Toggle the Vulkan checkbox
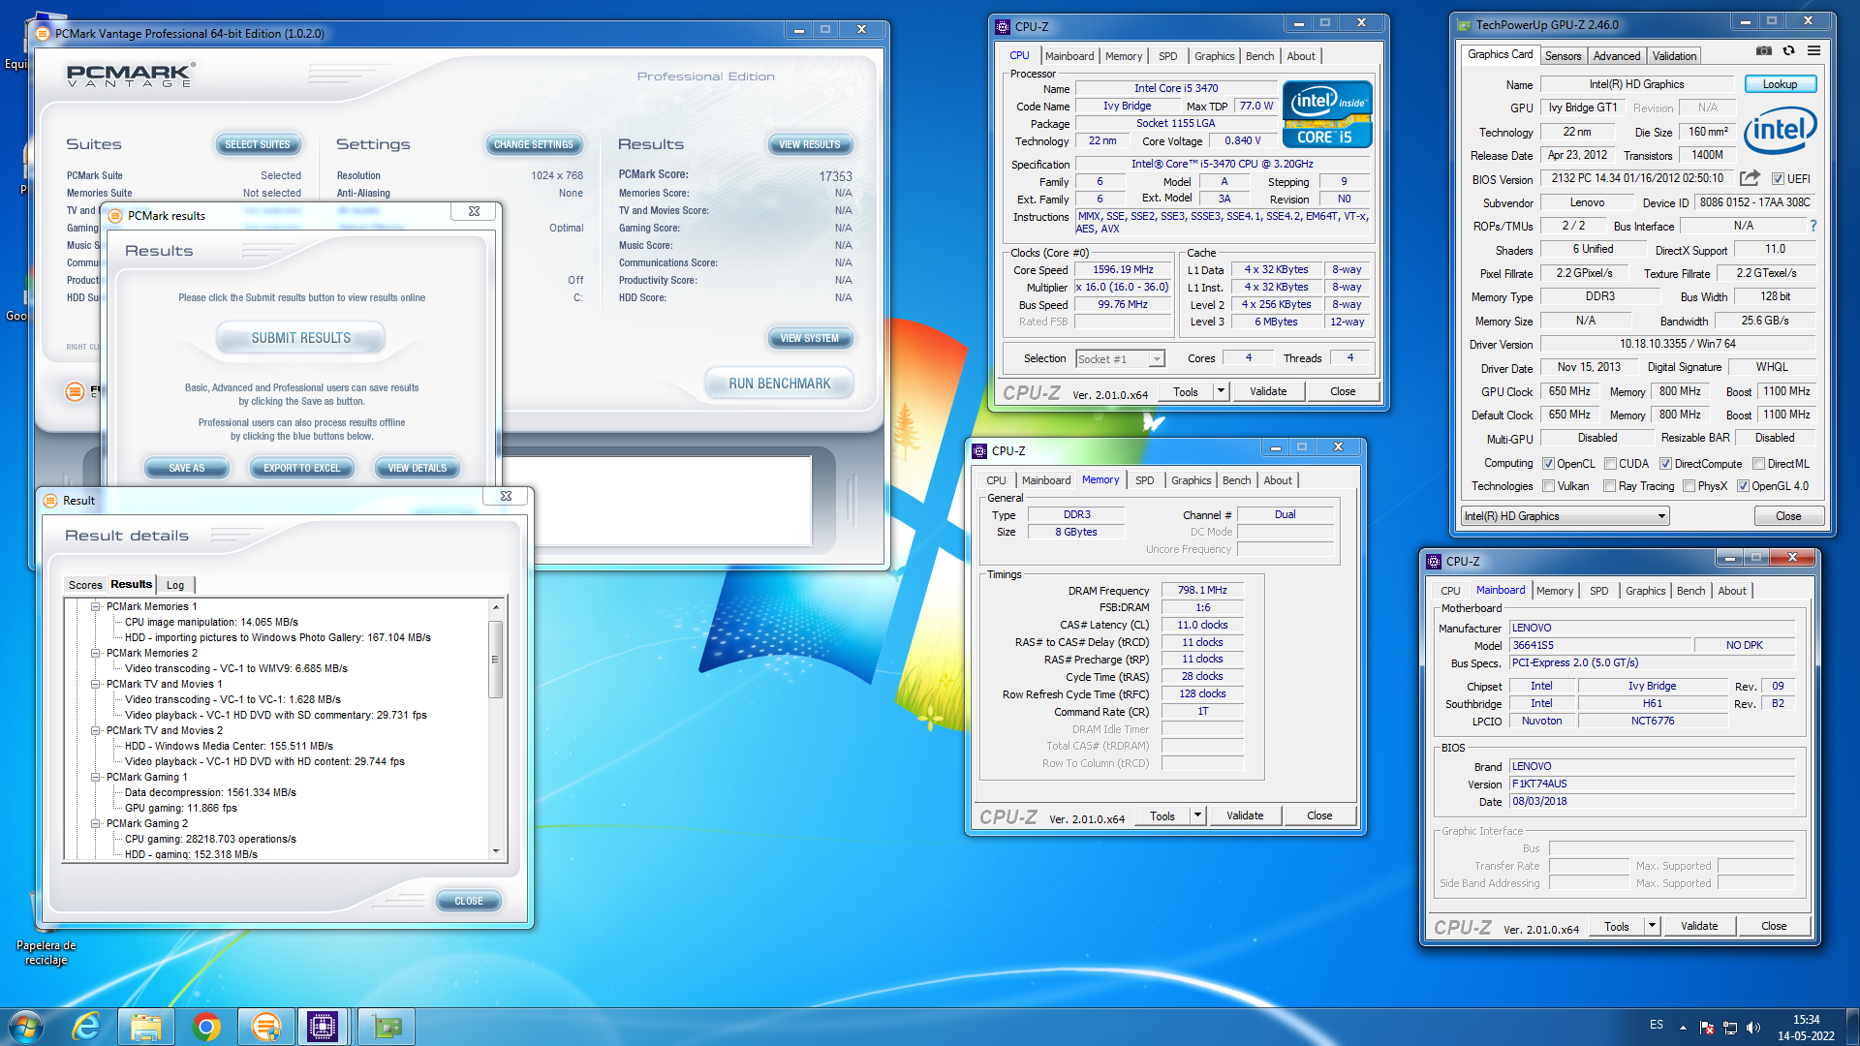This screenshot has width=1860, height=1046. pos(1548,486)
